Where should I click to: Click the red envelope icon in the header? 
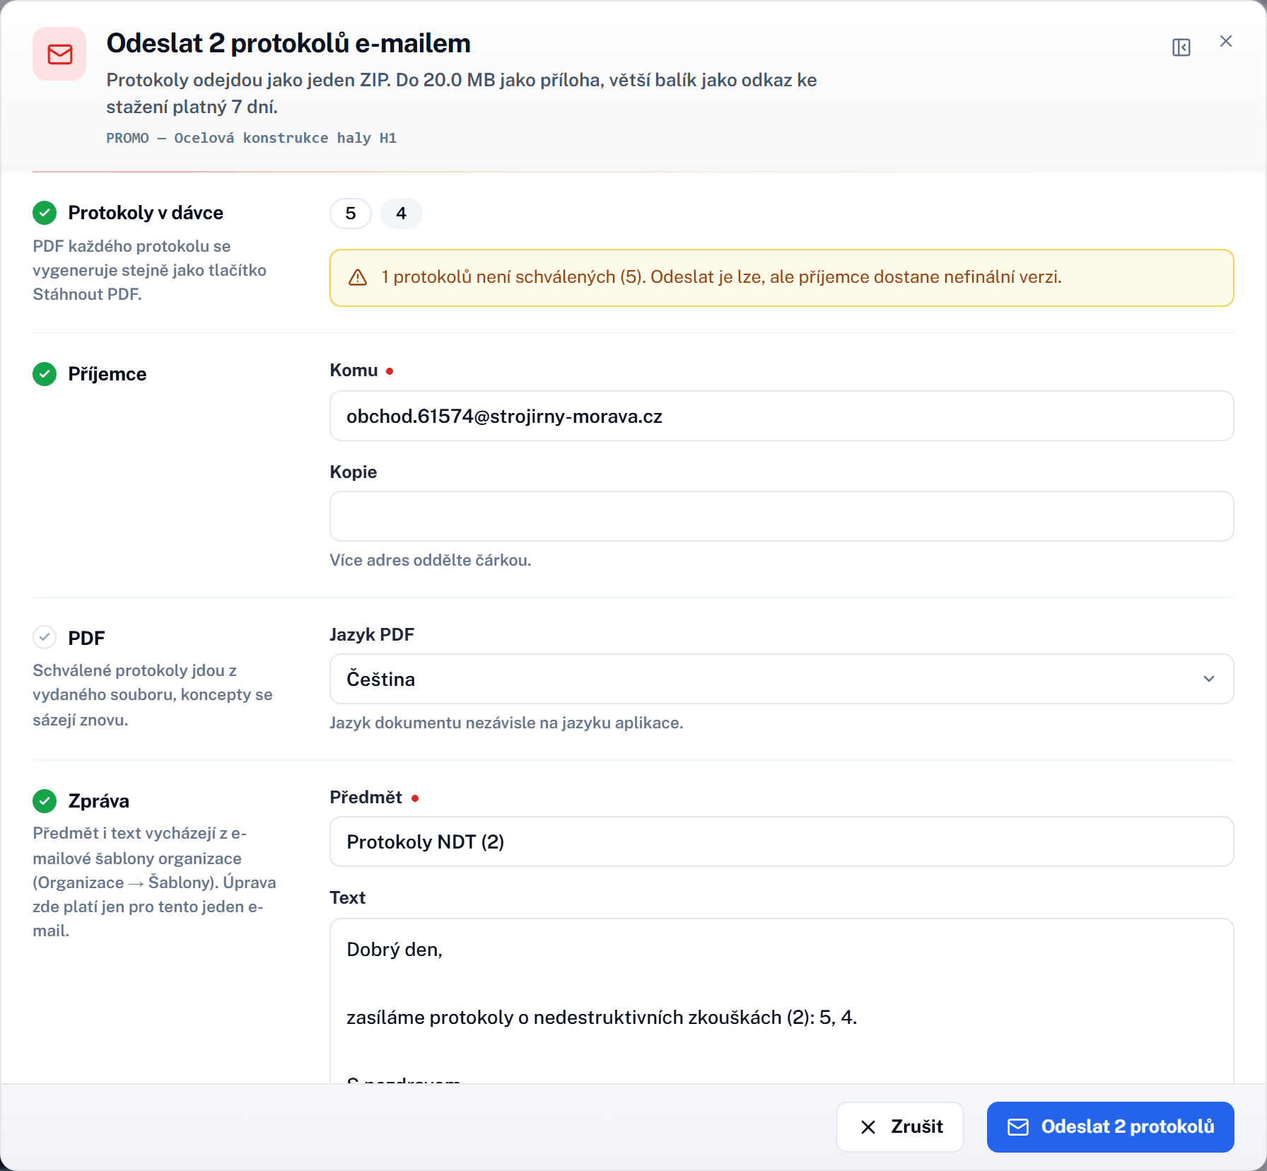[59, 54]
